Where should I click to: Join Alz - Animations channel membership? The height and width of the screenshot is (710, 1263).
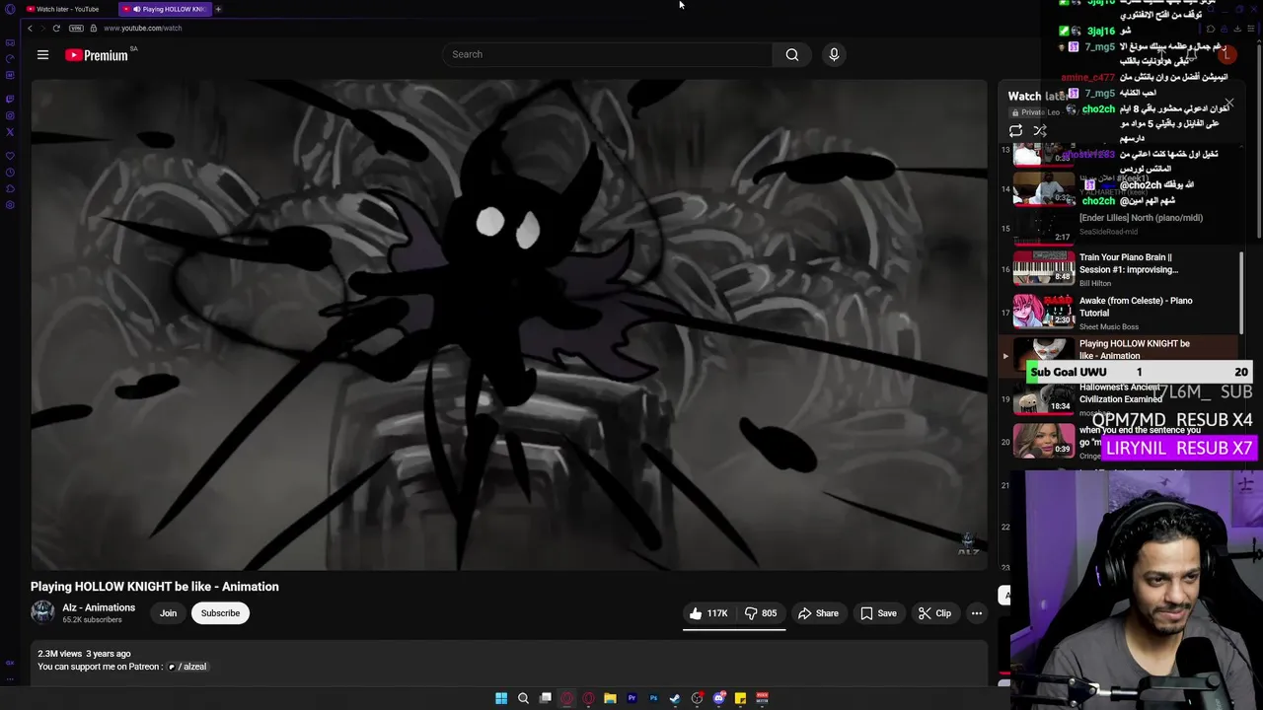[x=169, y=613]
